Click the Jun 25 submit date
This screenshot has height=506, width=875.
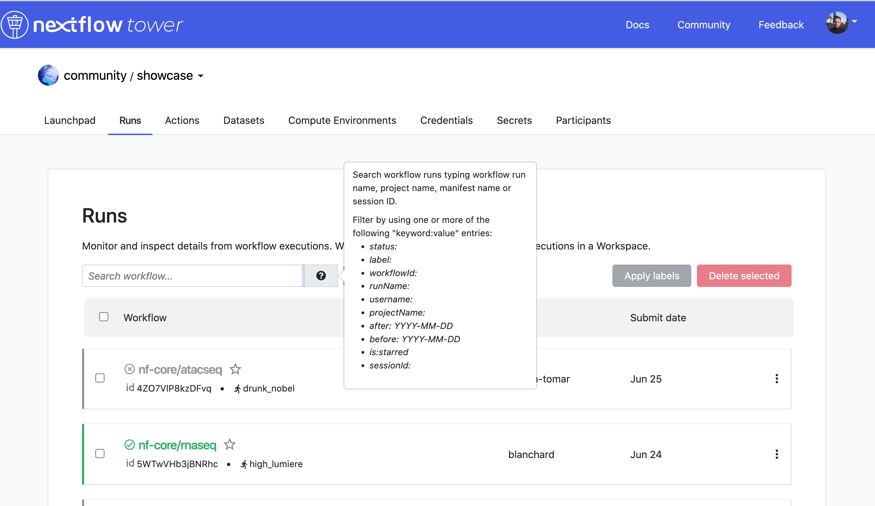tap(646, 379)
